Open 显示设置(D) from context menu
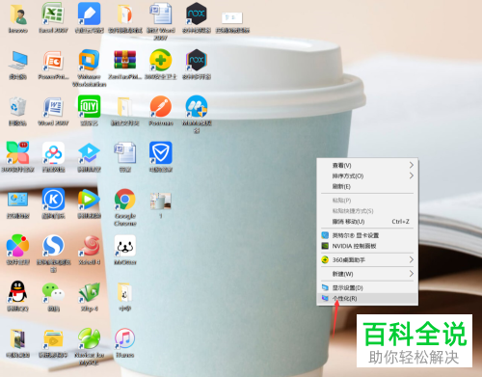This screenshot has width=482, height=377. tap(367, 287)
